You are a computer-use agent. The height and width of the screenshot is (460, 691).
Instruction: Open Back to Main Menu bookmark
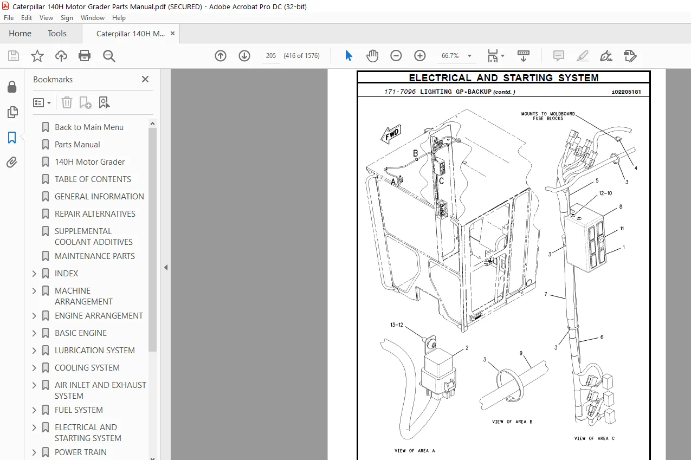point(89,127)
